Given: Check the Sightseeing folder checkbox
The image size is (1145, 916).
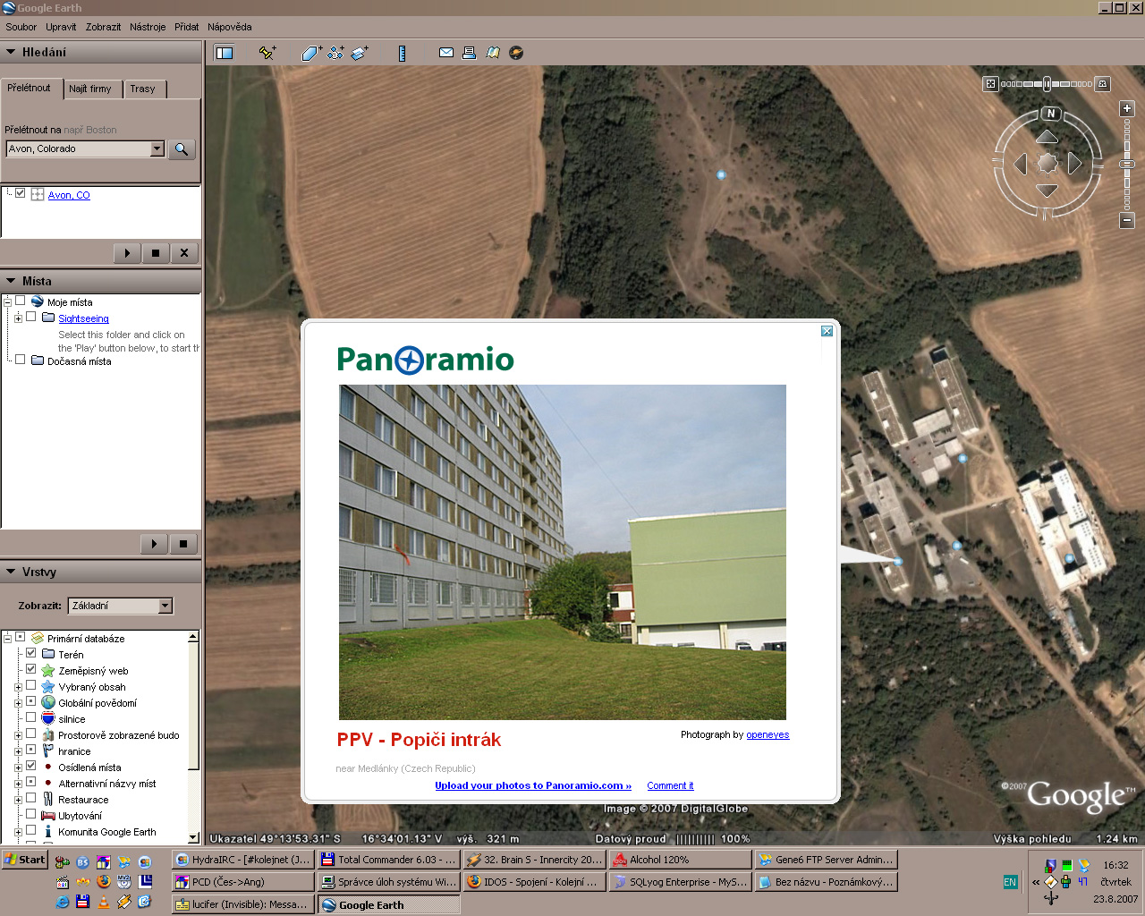Looking at the screenshot, I should pos(31,317).
